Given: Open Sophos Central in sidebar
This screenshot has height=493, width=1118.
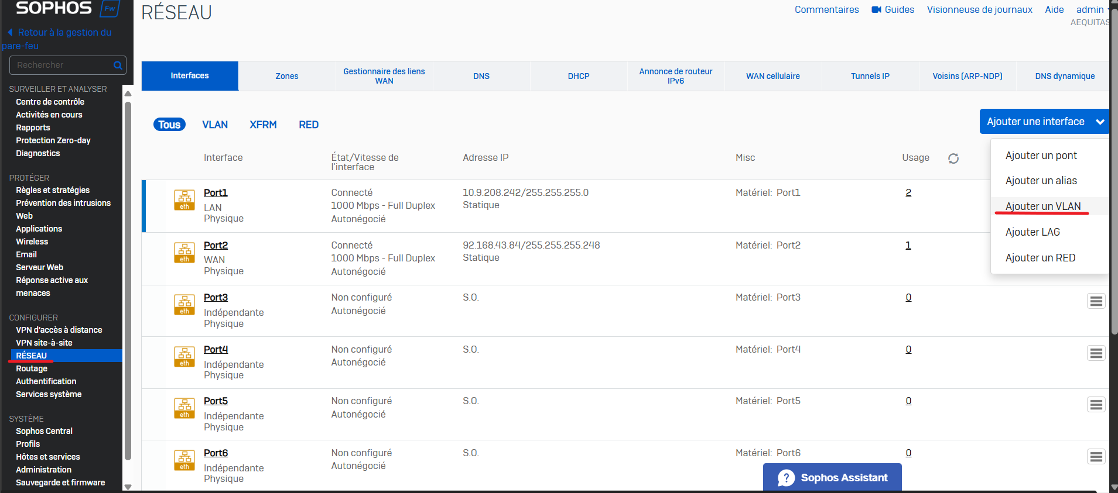Looking at the screenshot, I should point(44,431).
